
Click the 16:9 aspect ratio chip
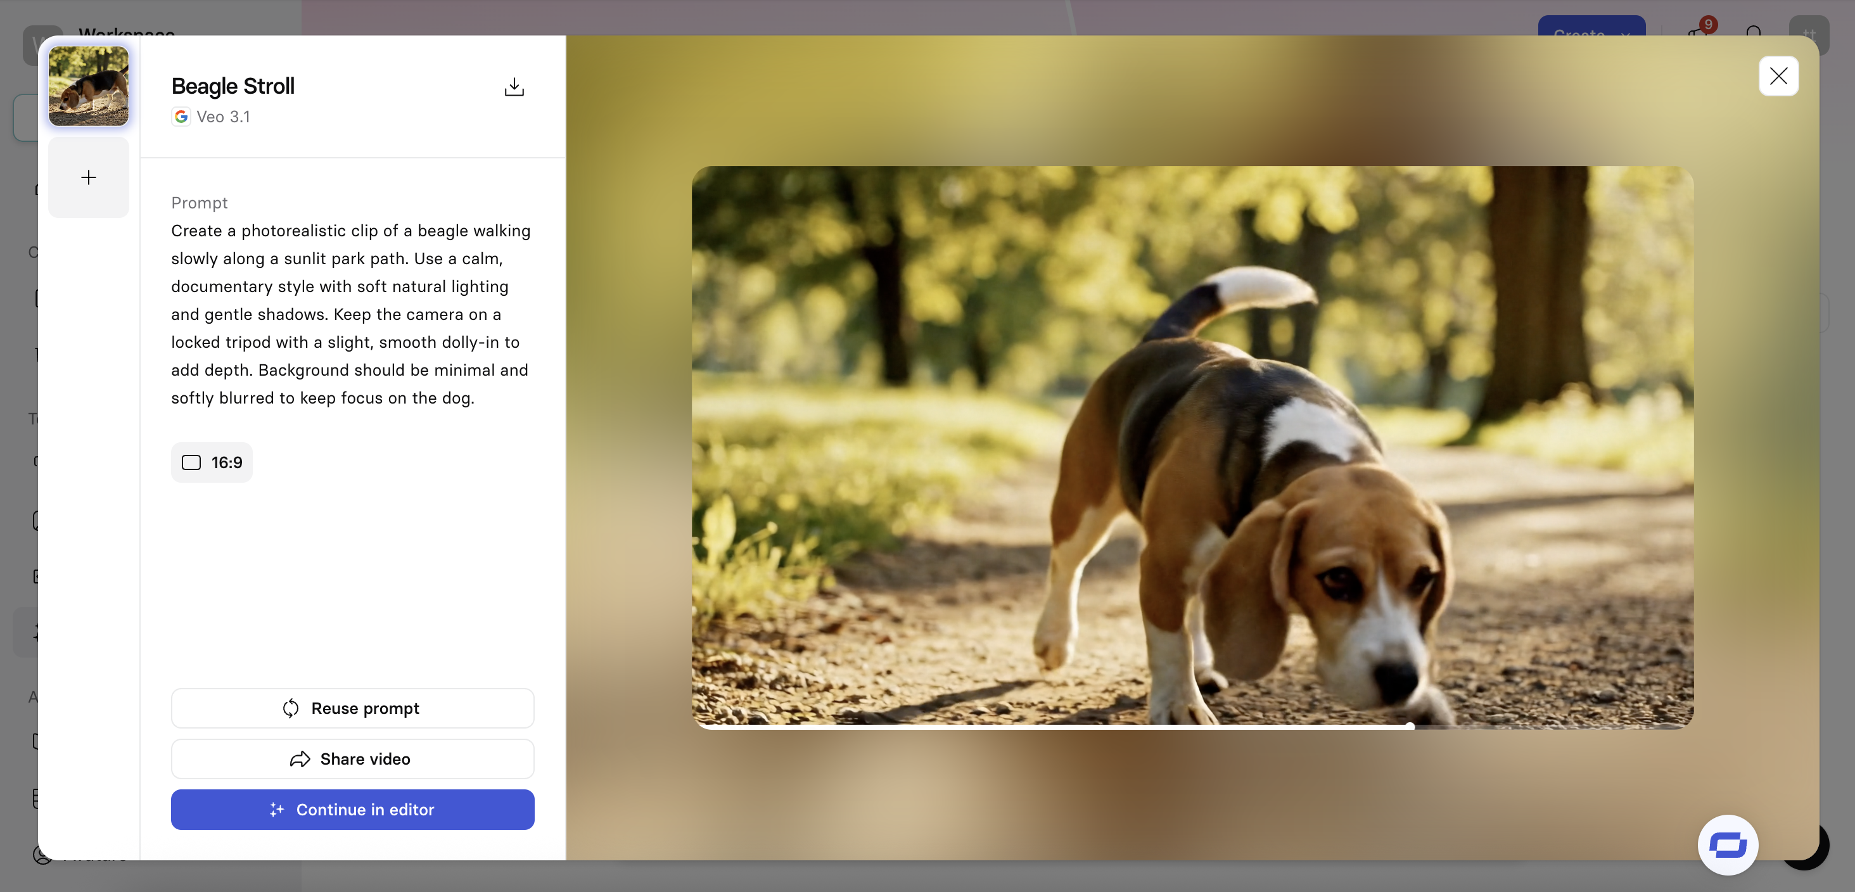click(212, 462)
